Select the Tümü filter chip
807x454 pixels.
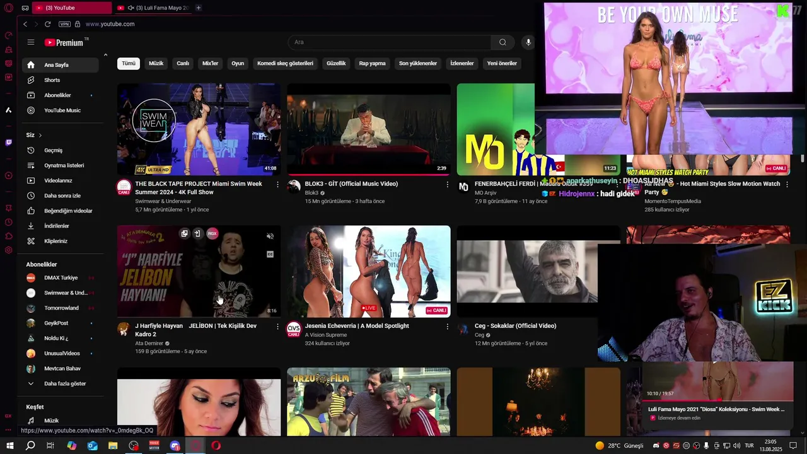point(129,64)
